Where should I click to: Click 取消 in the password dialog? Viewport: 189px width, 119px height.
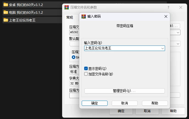pyautogui.click(x=125, y=103)
